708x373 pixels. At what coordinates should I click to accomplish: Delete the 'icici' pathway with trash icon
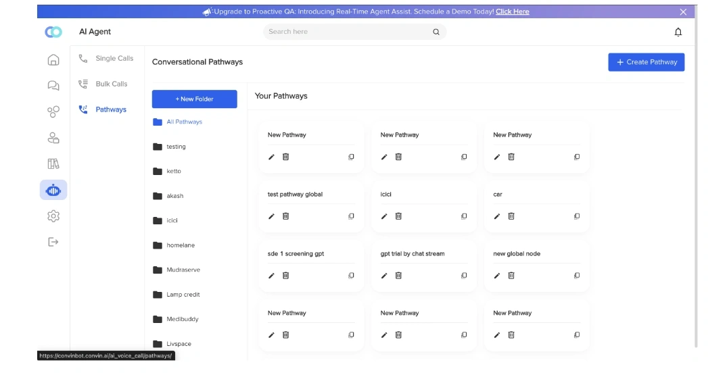click(x=398, y=216)
